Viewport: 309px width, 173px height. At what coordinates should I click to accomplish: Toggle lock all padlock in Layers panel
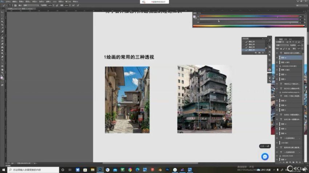click(x=289, y=48)
